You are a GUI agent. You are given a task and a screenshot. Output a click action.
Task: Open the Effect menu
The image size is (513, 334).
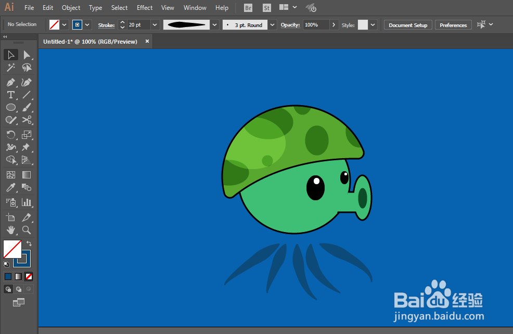[145, 7]
